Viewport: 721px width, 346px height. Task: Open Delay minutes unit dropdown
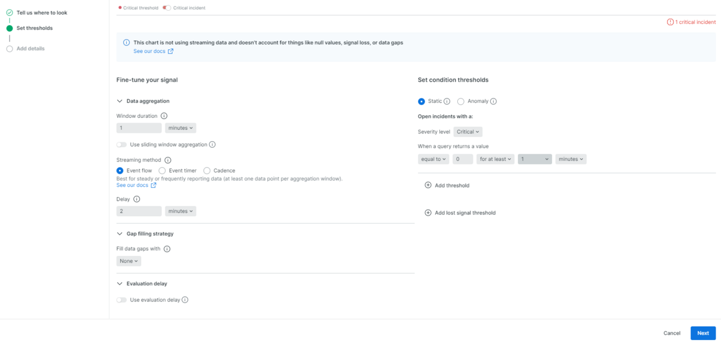point(181,211)
